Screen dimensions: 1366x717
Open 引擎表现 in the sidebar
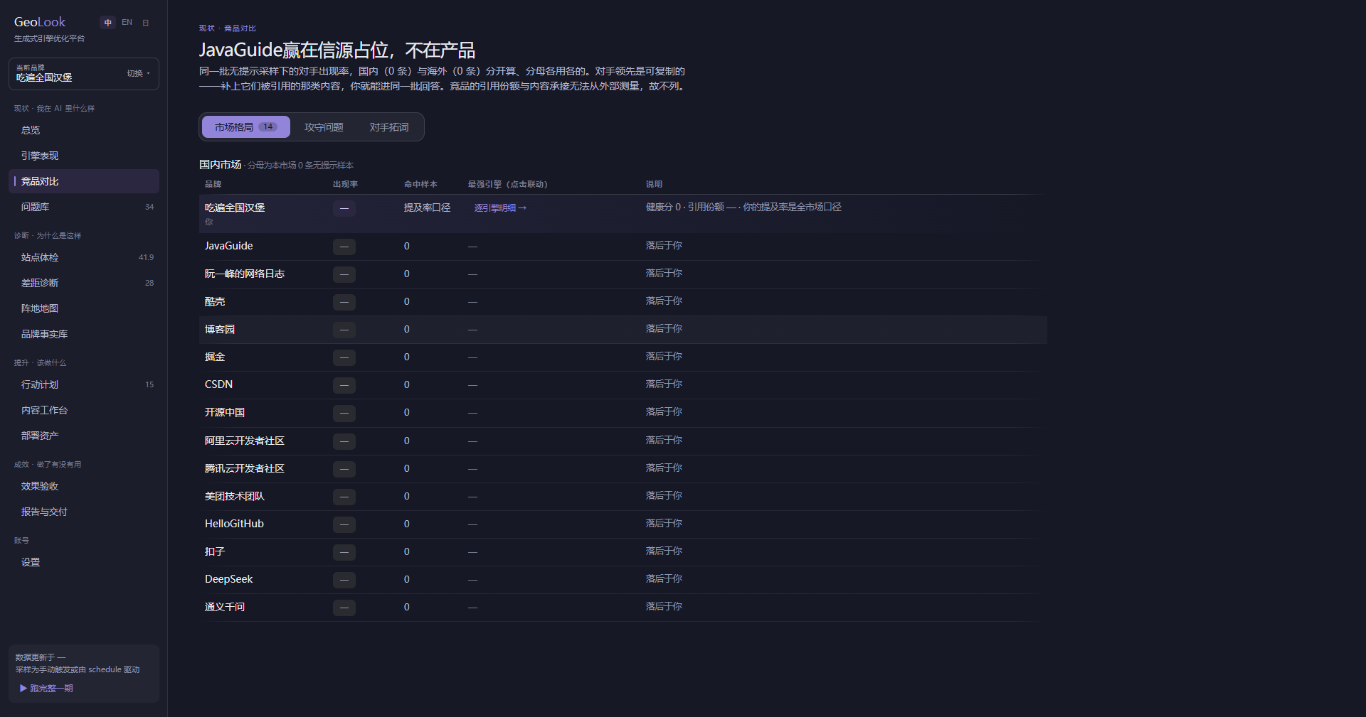tap(84, 156)
